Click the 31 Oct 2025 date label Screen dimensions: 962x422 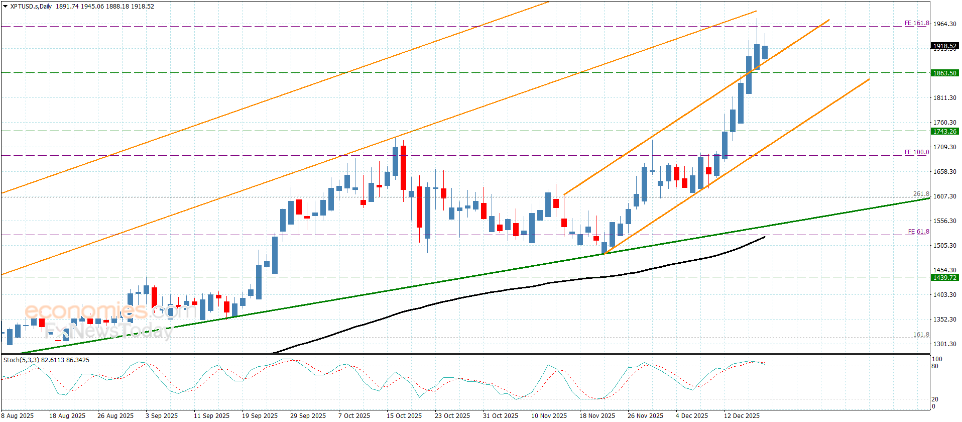501,416
